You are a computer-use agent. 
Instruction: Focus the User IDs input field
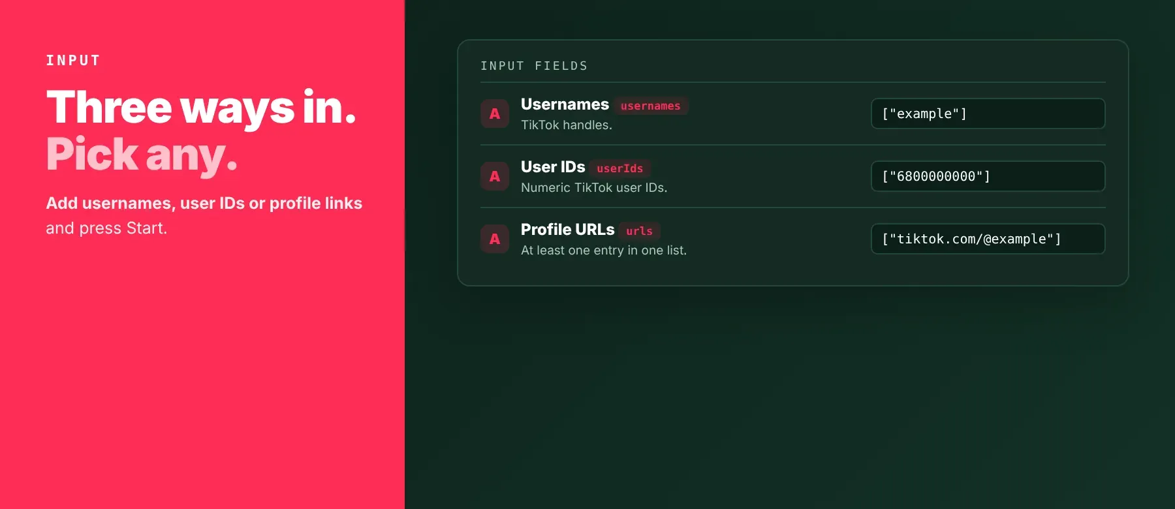click(x=988, y=176)
